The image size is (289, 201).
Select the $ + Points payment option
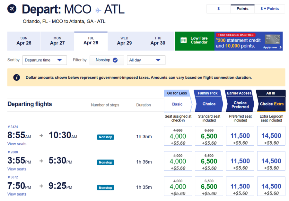270,9
